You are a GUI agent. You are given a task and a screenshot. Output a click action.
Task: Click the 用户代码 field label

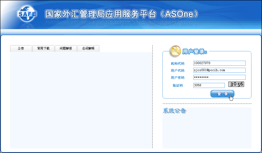pyautogui.click(x=177, y=71)
